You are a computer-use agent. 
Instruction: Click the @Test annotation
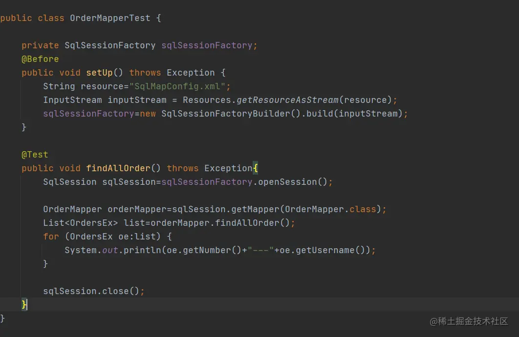(x=35, y=155)
